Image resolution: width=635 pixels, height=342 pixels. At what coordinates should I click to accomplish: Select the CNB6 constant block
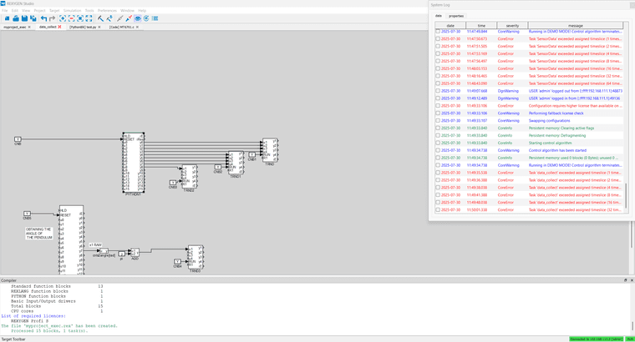27,214
